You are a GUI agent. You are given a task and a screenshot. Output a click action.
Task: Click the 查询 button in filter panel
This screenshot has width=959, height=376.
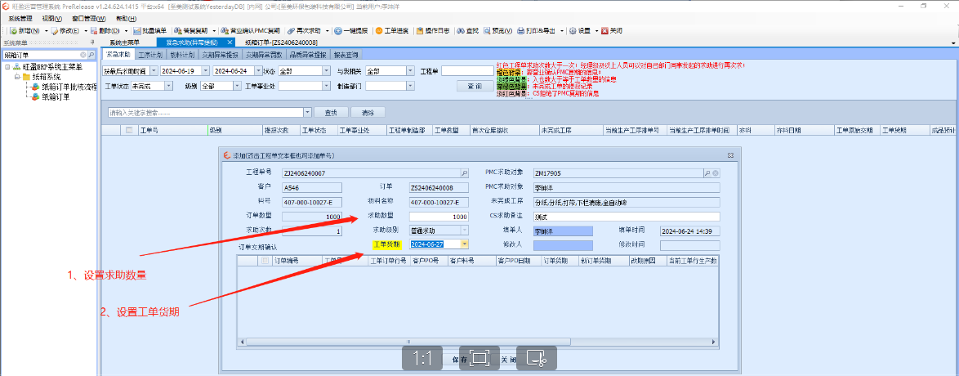[x=475, y=87]
